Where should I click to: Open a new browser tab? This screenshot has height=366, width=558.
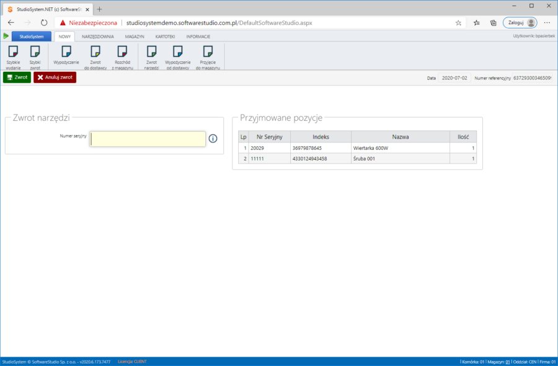point(99,9)
